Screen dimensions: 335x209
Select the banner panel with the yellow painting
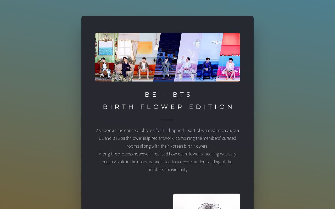[146, 57]
